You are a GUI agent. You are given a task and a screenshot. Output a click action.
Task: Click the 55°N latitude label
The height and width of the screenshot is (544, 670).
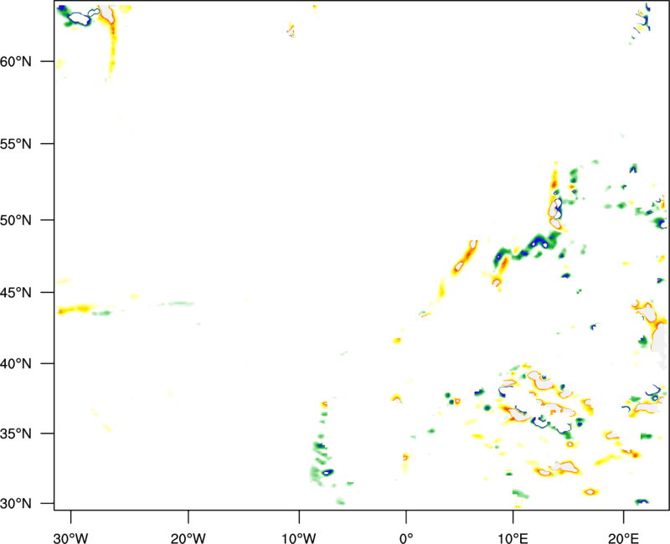[x=16, y=144]
